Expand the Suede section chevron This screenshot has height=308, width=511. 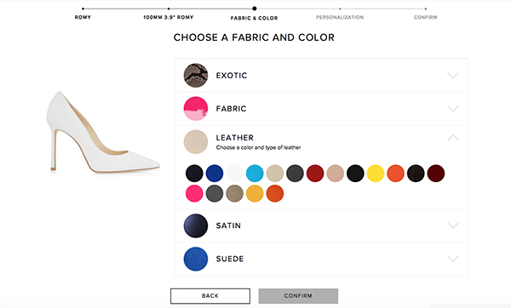tap(453, 259)
